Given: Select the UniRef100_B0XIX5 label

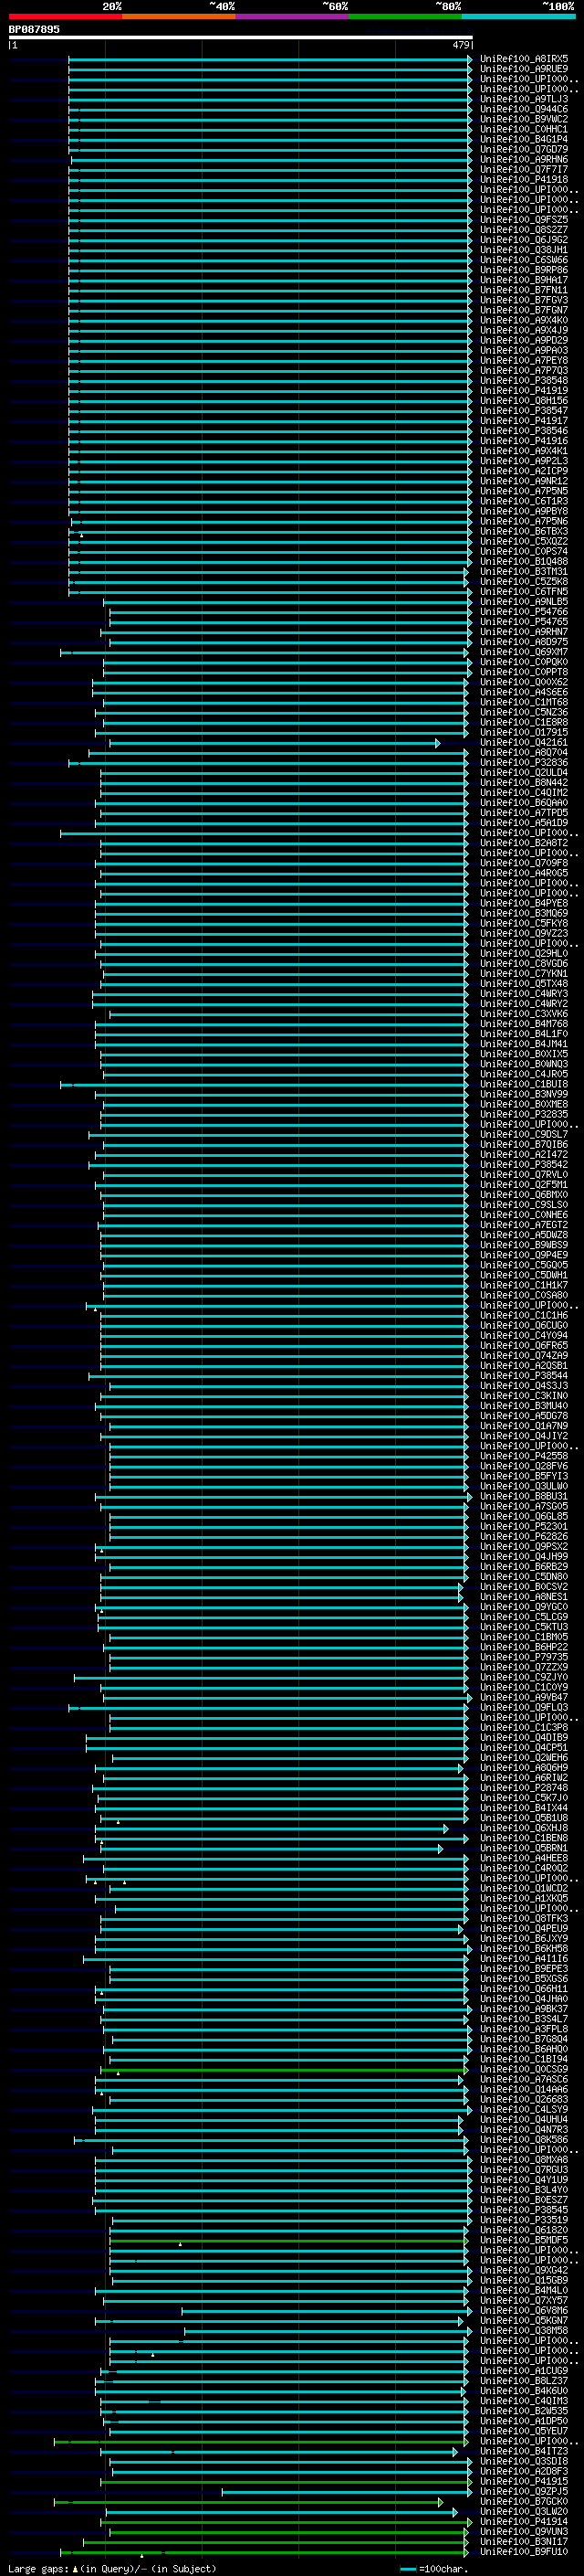Looking at the screenshot, I should [x=523, y=1054].
